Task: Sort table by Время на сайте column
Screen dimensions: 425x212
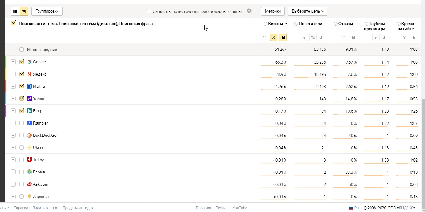Action: click(406, 26)
